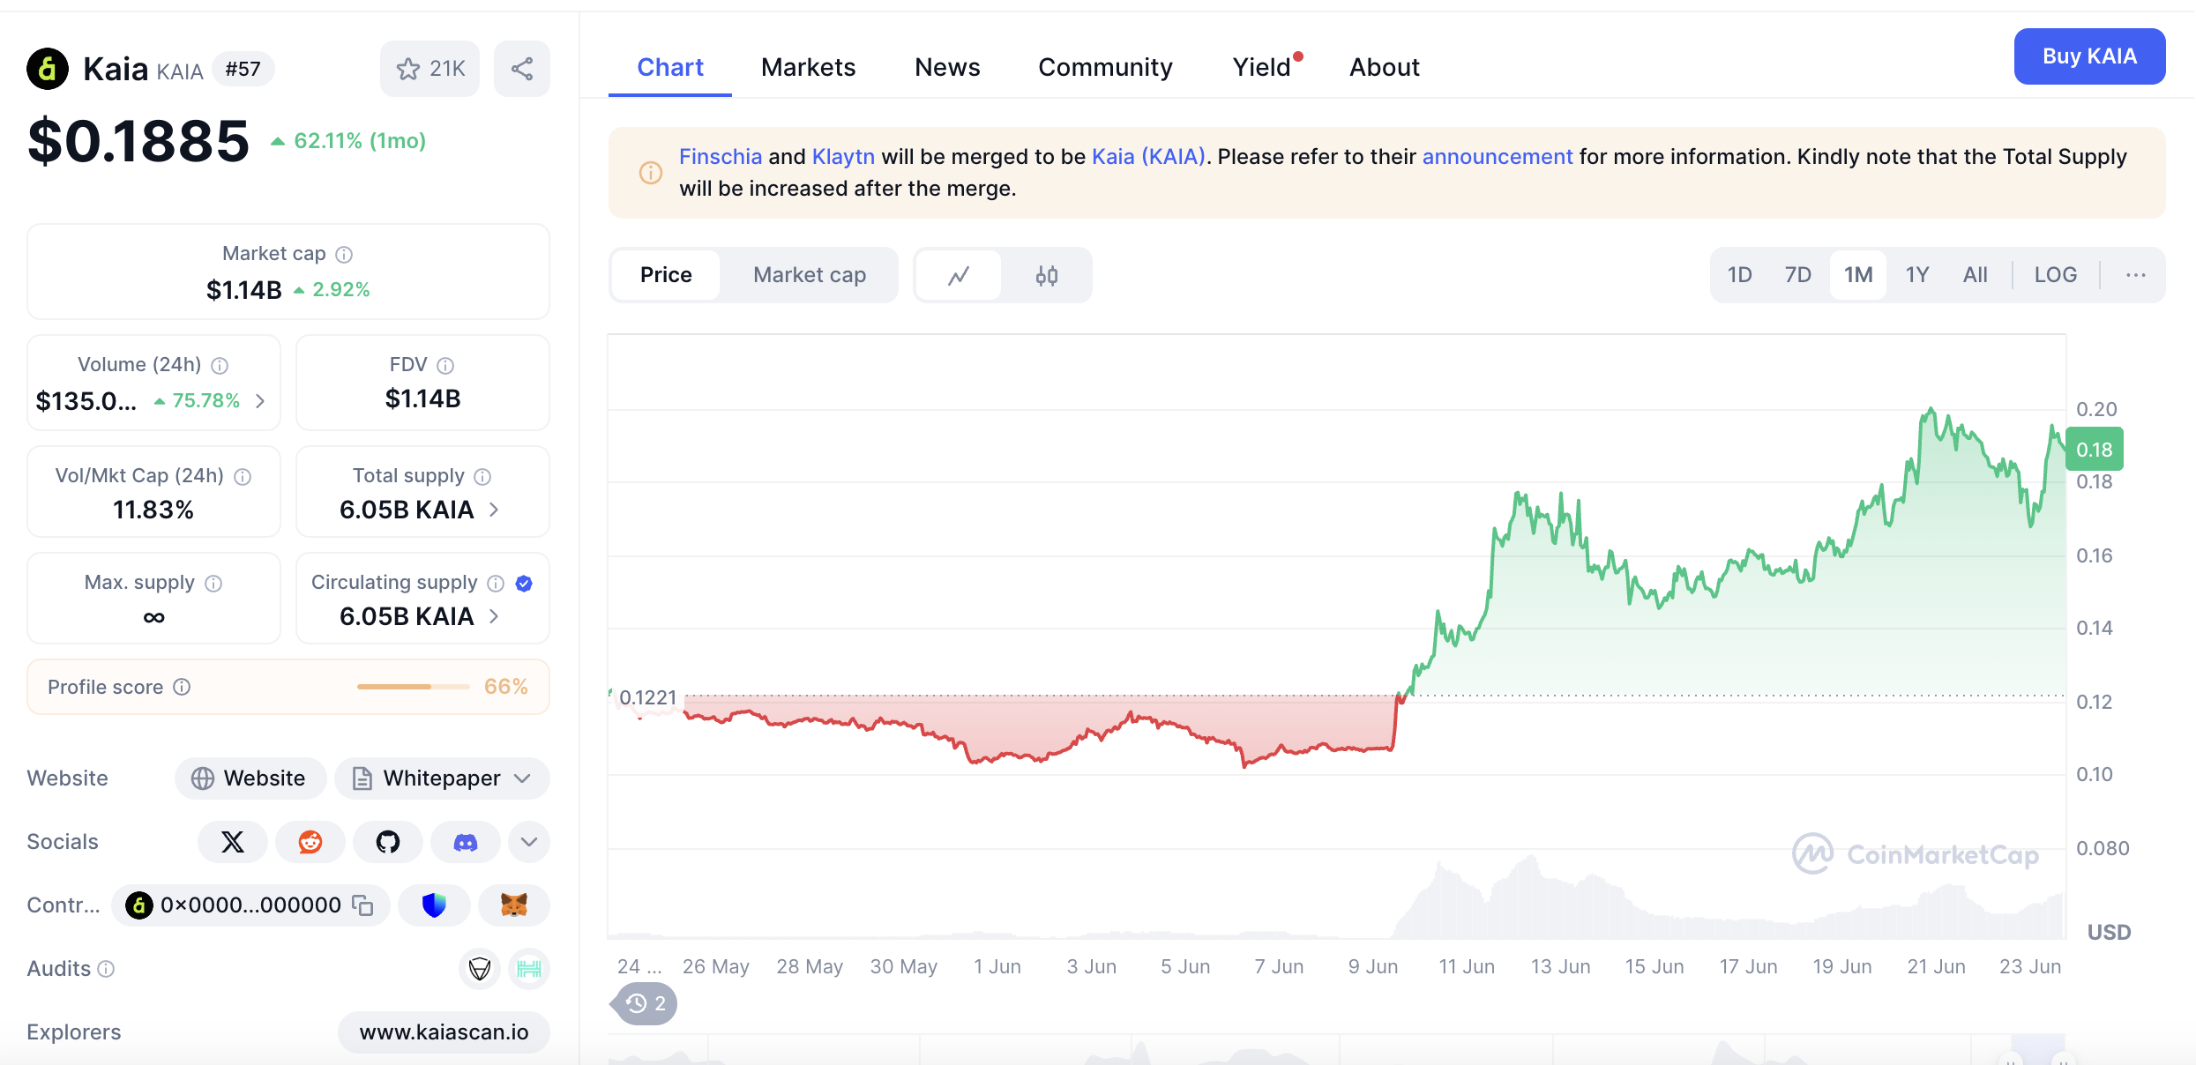Select the 7D time range
Screen dimensions: 2196x1065
1797,275
